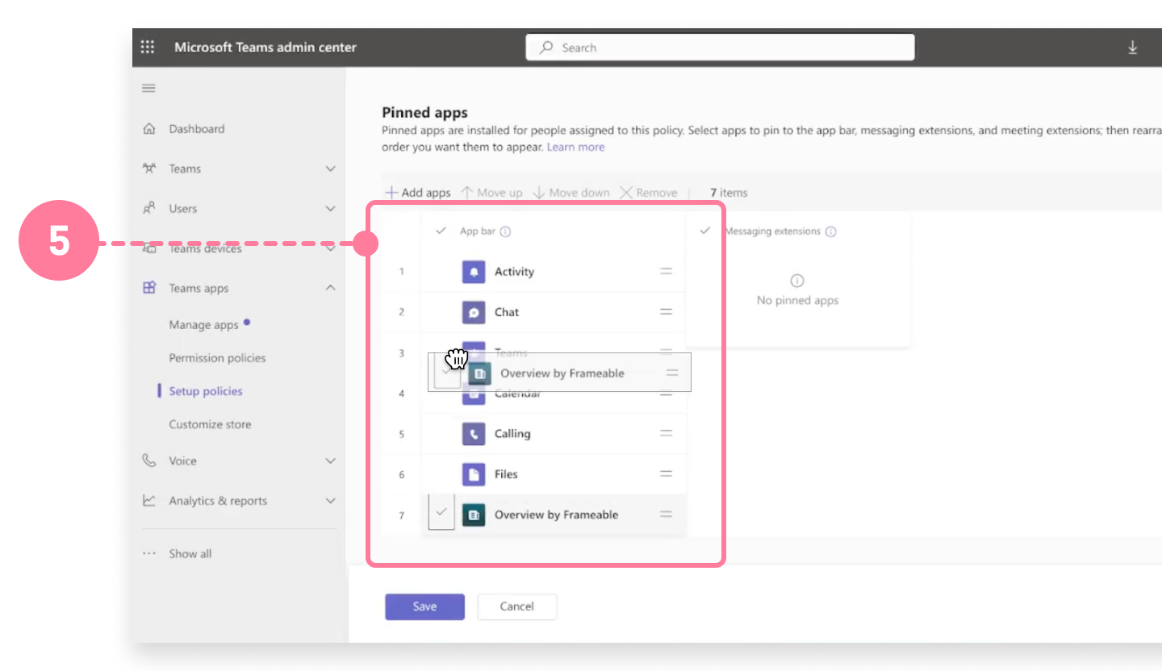The width and height of the screenshot is (1162, 671).
Task: Click Add apps in toolbar
Action: (418, 193)
